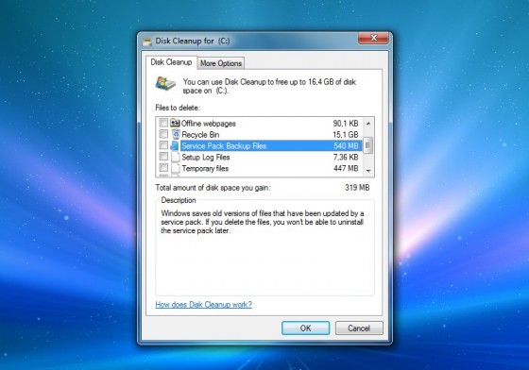The width and height of the screenshot is (529, 370).
Task: Click the Offline webpages icon
Action: pos(175,123)
